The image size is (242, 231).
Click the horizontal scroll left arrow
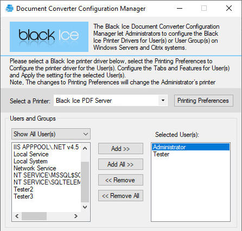point(17,216)
